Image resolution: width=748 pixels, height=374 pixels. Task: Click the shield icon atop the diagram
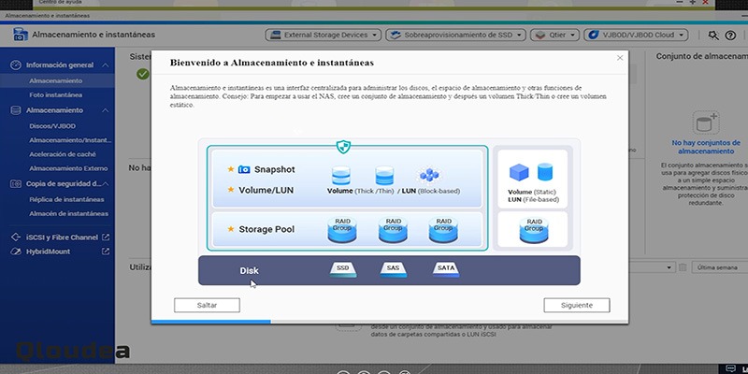[343, 147]
